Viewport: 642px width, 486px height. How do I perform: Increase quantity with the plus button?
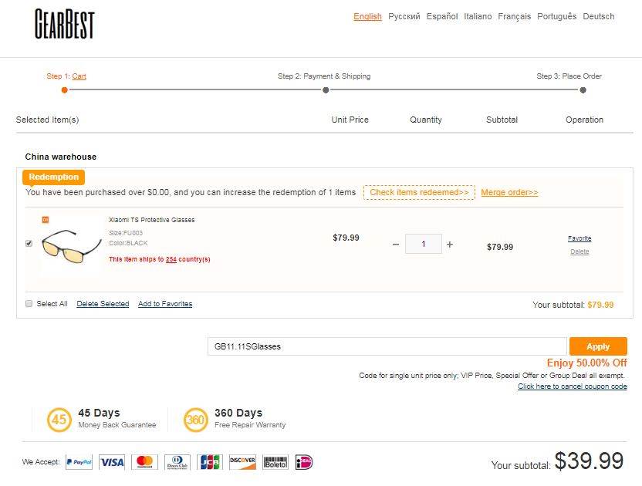[x=450, y=245]
